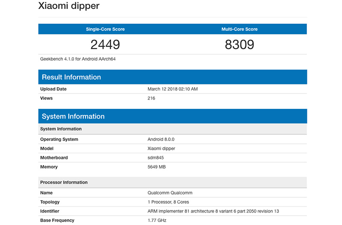Click the 'Android 8.0.0' value

coord(161,139)
